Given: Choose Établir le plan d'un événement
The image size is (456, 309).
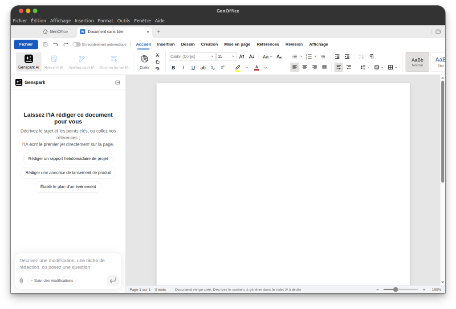Looking at the screenshot, I should (68, 187).
